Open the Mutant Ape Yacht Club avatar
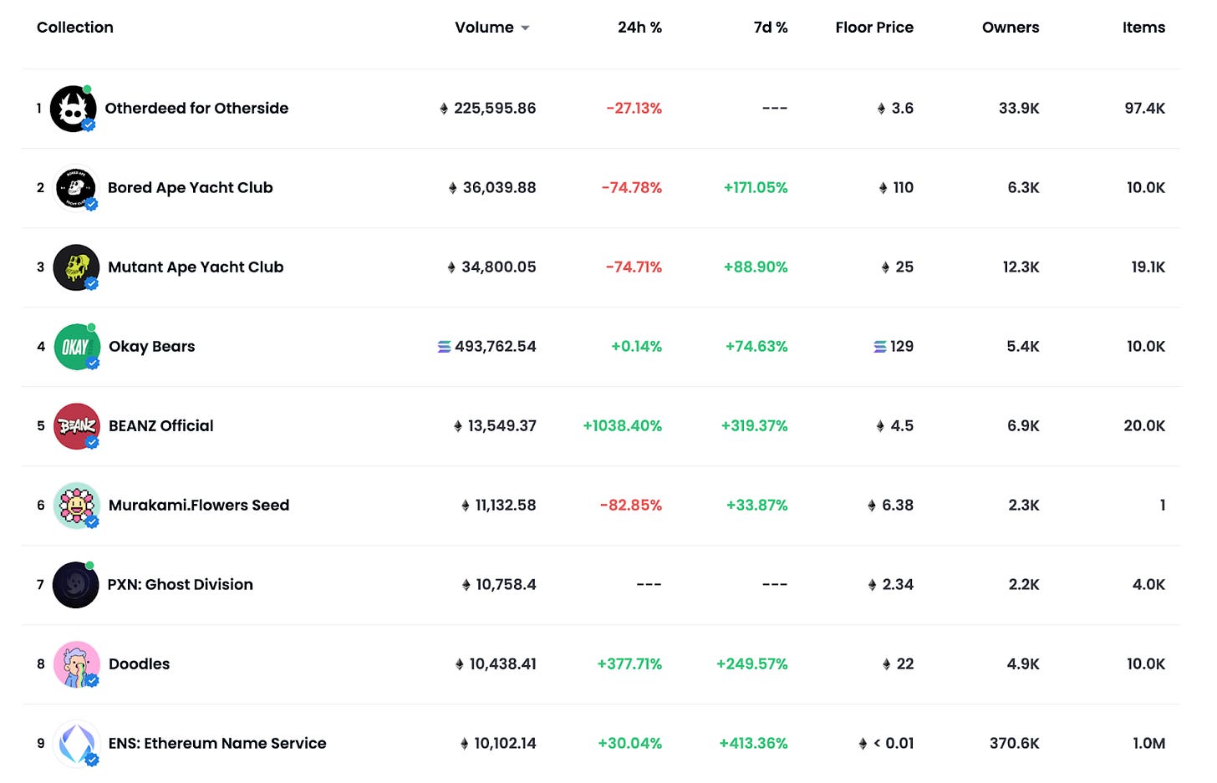This screenshot has width=1217, height=783. 76,267
